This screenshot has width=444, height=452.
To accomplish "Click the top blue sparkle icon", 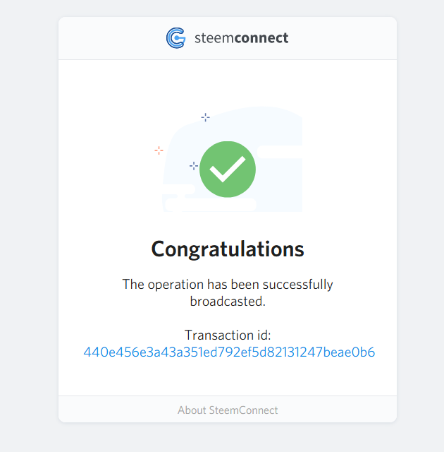I will (x=205, y=117).
